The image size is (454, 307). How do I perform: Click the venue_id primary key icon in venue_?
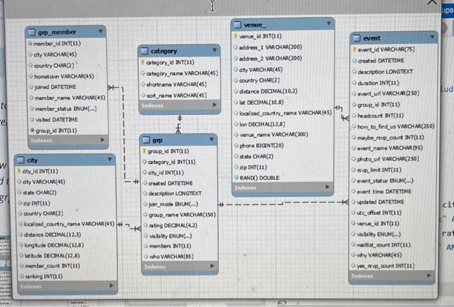tap(235, 36)
